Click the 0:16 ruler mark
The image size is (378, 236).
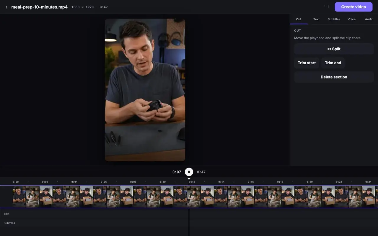[251, 182]
